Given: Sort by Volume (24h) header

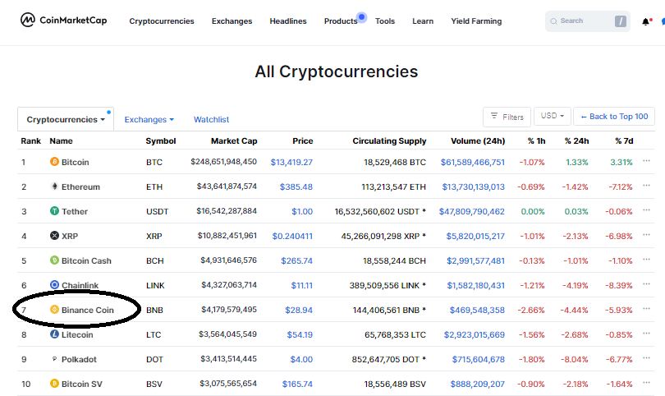Looking at the screenshot, I should tap(478, 141).
